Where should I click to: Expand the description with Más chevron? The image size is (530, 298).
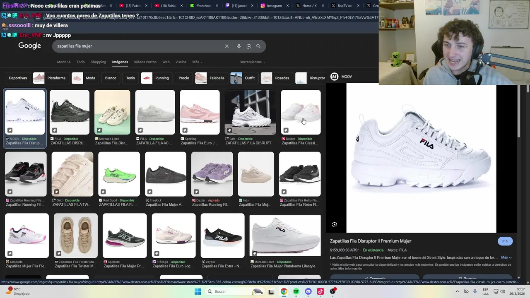pyautogui.click(x=506, y=257)
